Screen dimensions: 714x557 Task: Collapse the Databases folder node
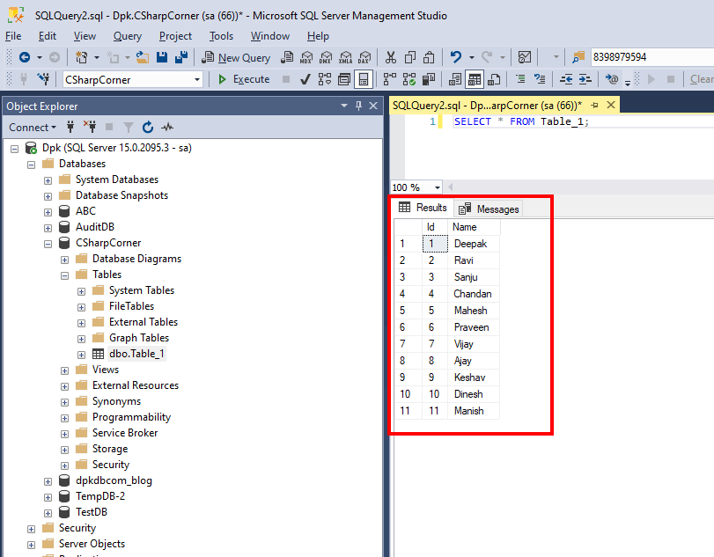click(32, 165)
